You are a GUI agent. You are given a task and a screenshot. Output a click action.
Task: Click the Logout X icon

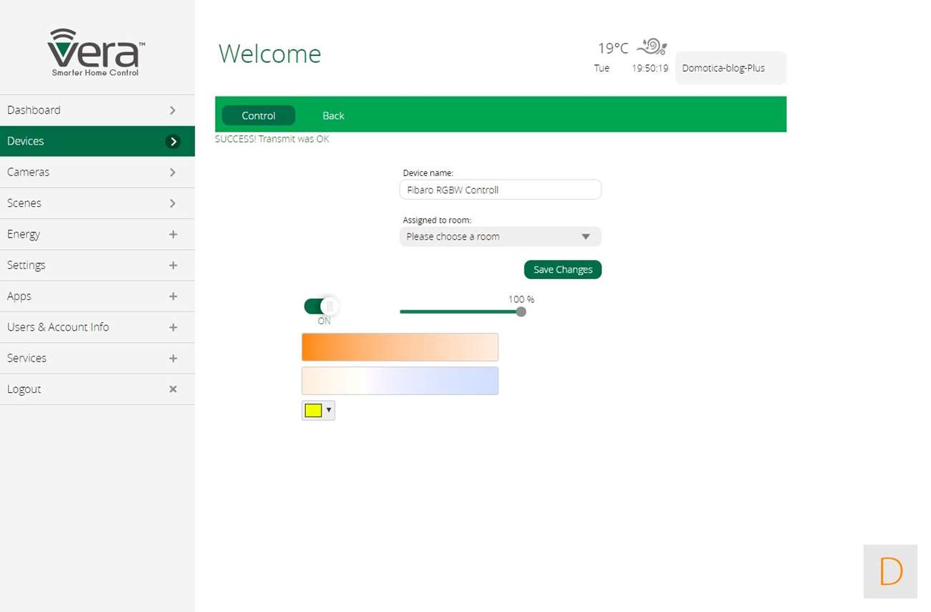coord(173,389)
